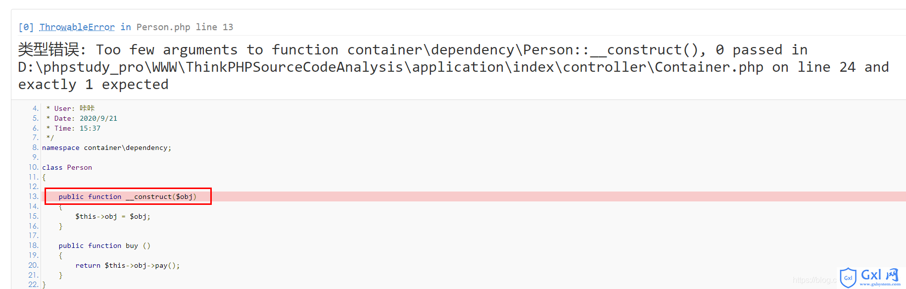Image resolution: width=906 pixels, height=289 pixels.
Task: Click the [0] exception index label
Action: pyautogui.click(x=26, y=27)
